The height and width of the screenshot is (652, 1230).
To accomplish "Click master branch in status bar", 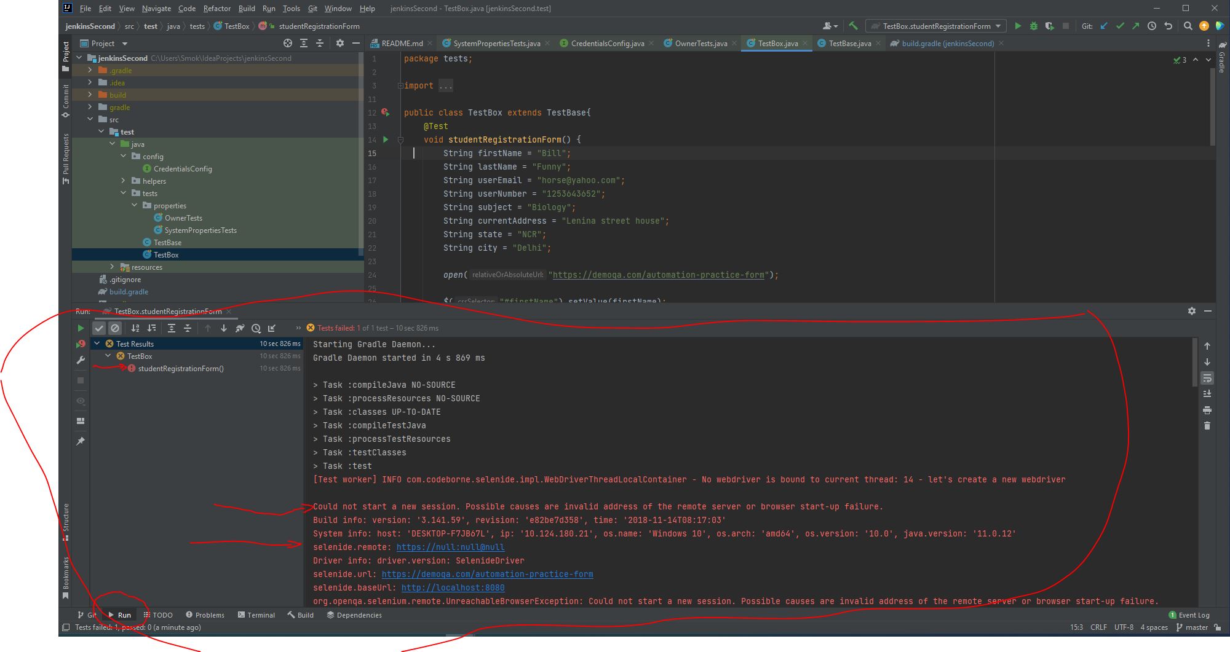I will point(1192,627).
